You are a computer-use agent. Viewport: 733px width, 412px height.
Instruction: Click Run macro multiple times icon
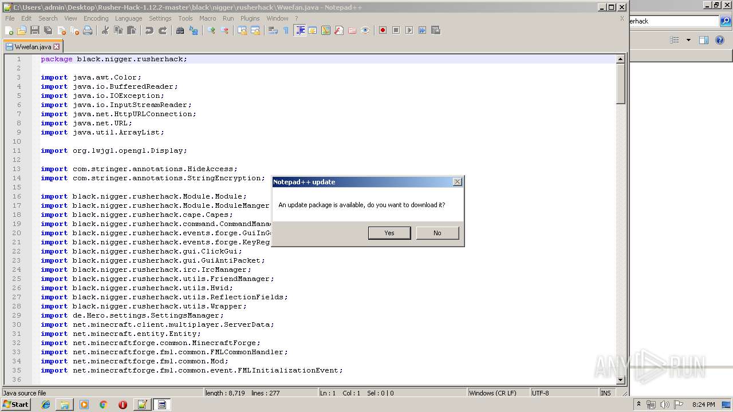pos(422,30)
